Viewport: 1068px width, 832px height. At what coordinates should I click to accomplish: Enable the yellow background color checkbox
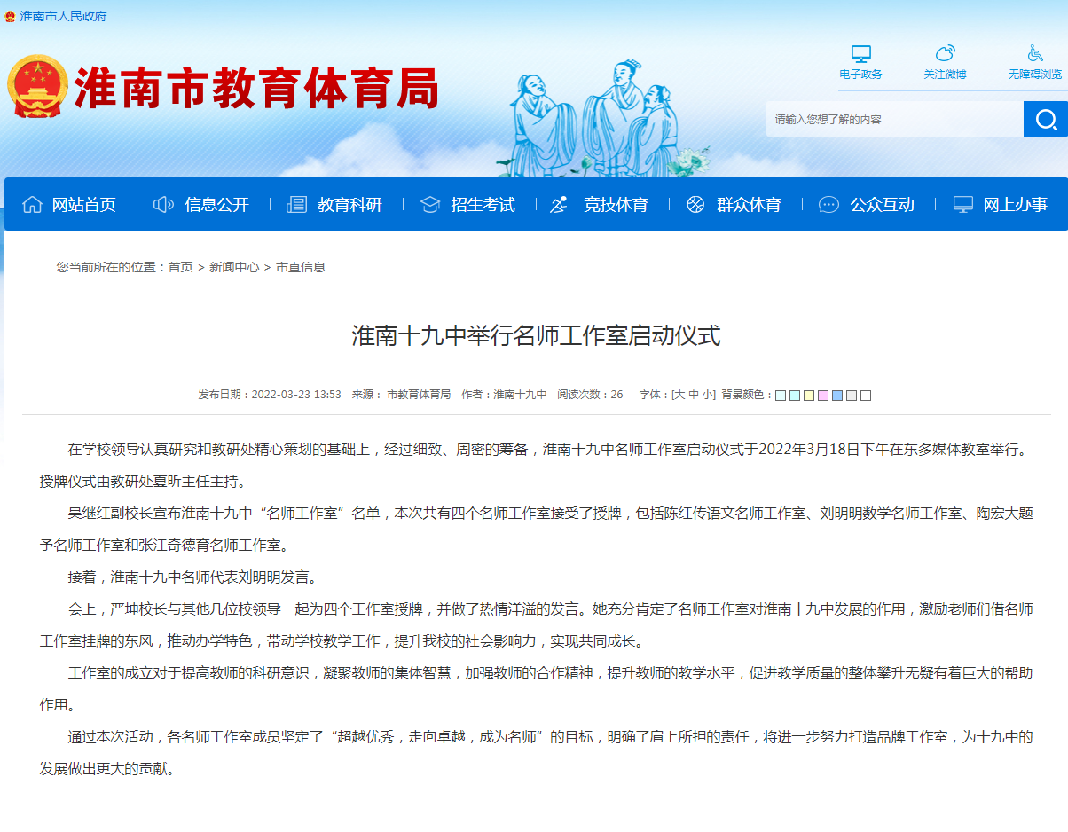[x=808, y=395]
